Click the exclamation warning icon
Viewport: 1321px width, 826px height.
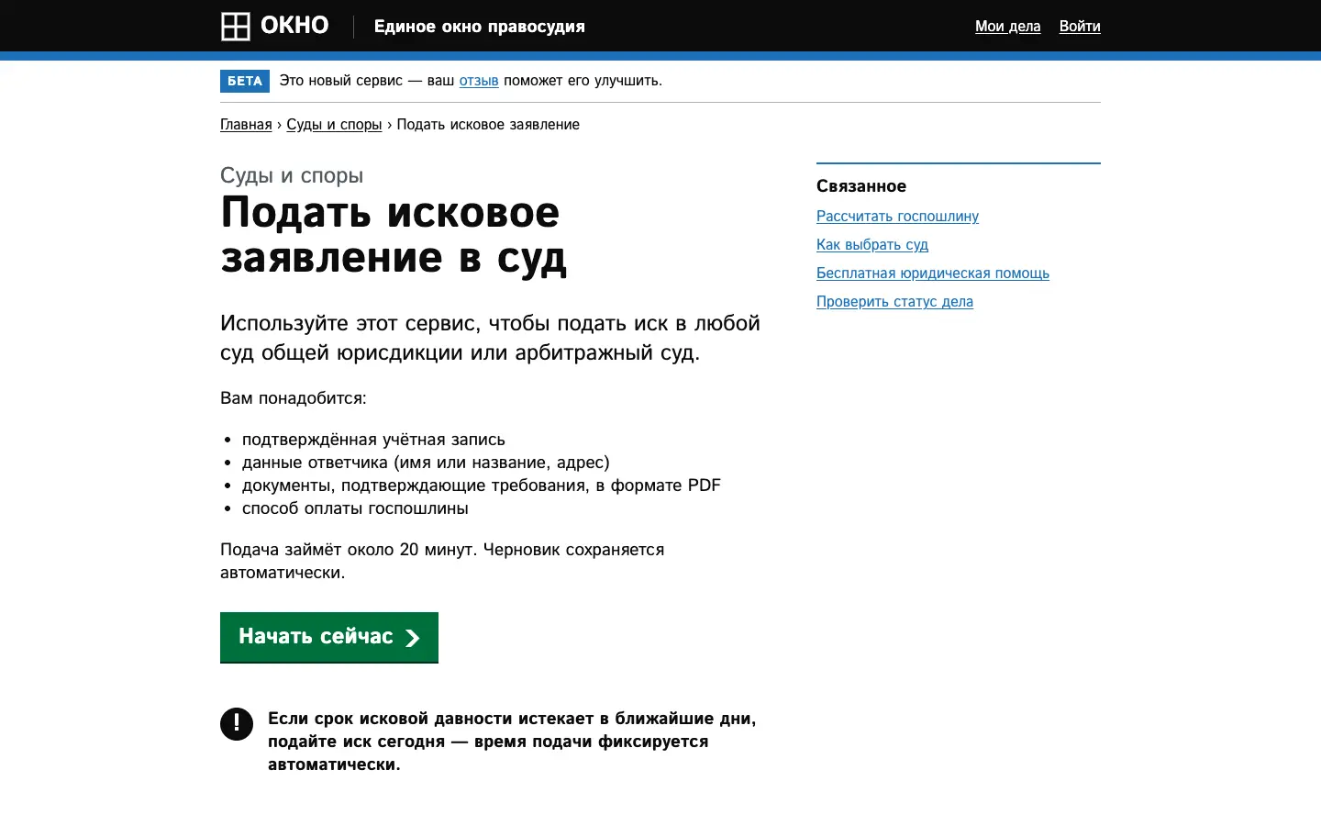237,723
